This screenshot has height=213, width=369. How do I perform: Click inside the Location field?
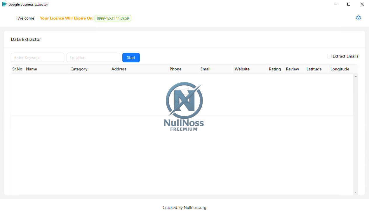point(93,58)
